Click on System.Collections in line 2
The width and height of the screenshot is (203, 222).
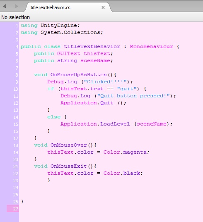pyautogui.click(x=70, y=32)
